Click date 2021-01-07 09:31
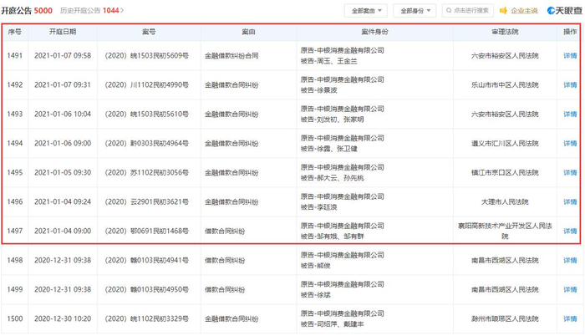585x336 pixels. click(63, 84)
